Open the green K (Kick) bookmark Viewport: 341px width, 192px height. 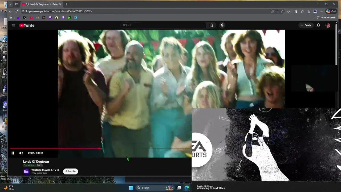click(x=69, y=18)
